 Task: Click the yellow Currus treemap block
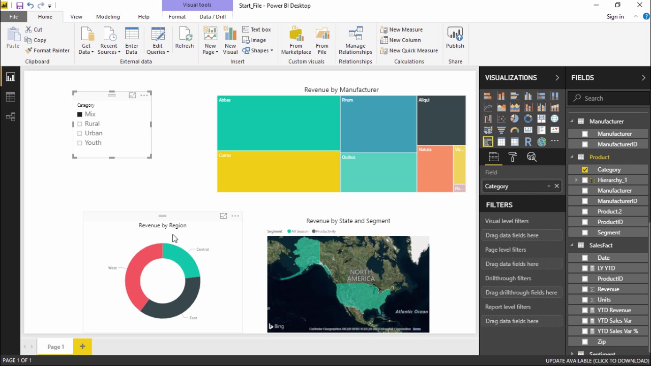pos(278,171)
